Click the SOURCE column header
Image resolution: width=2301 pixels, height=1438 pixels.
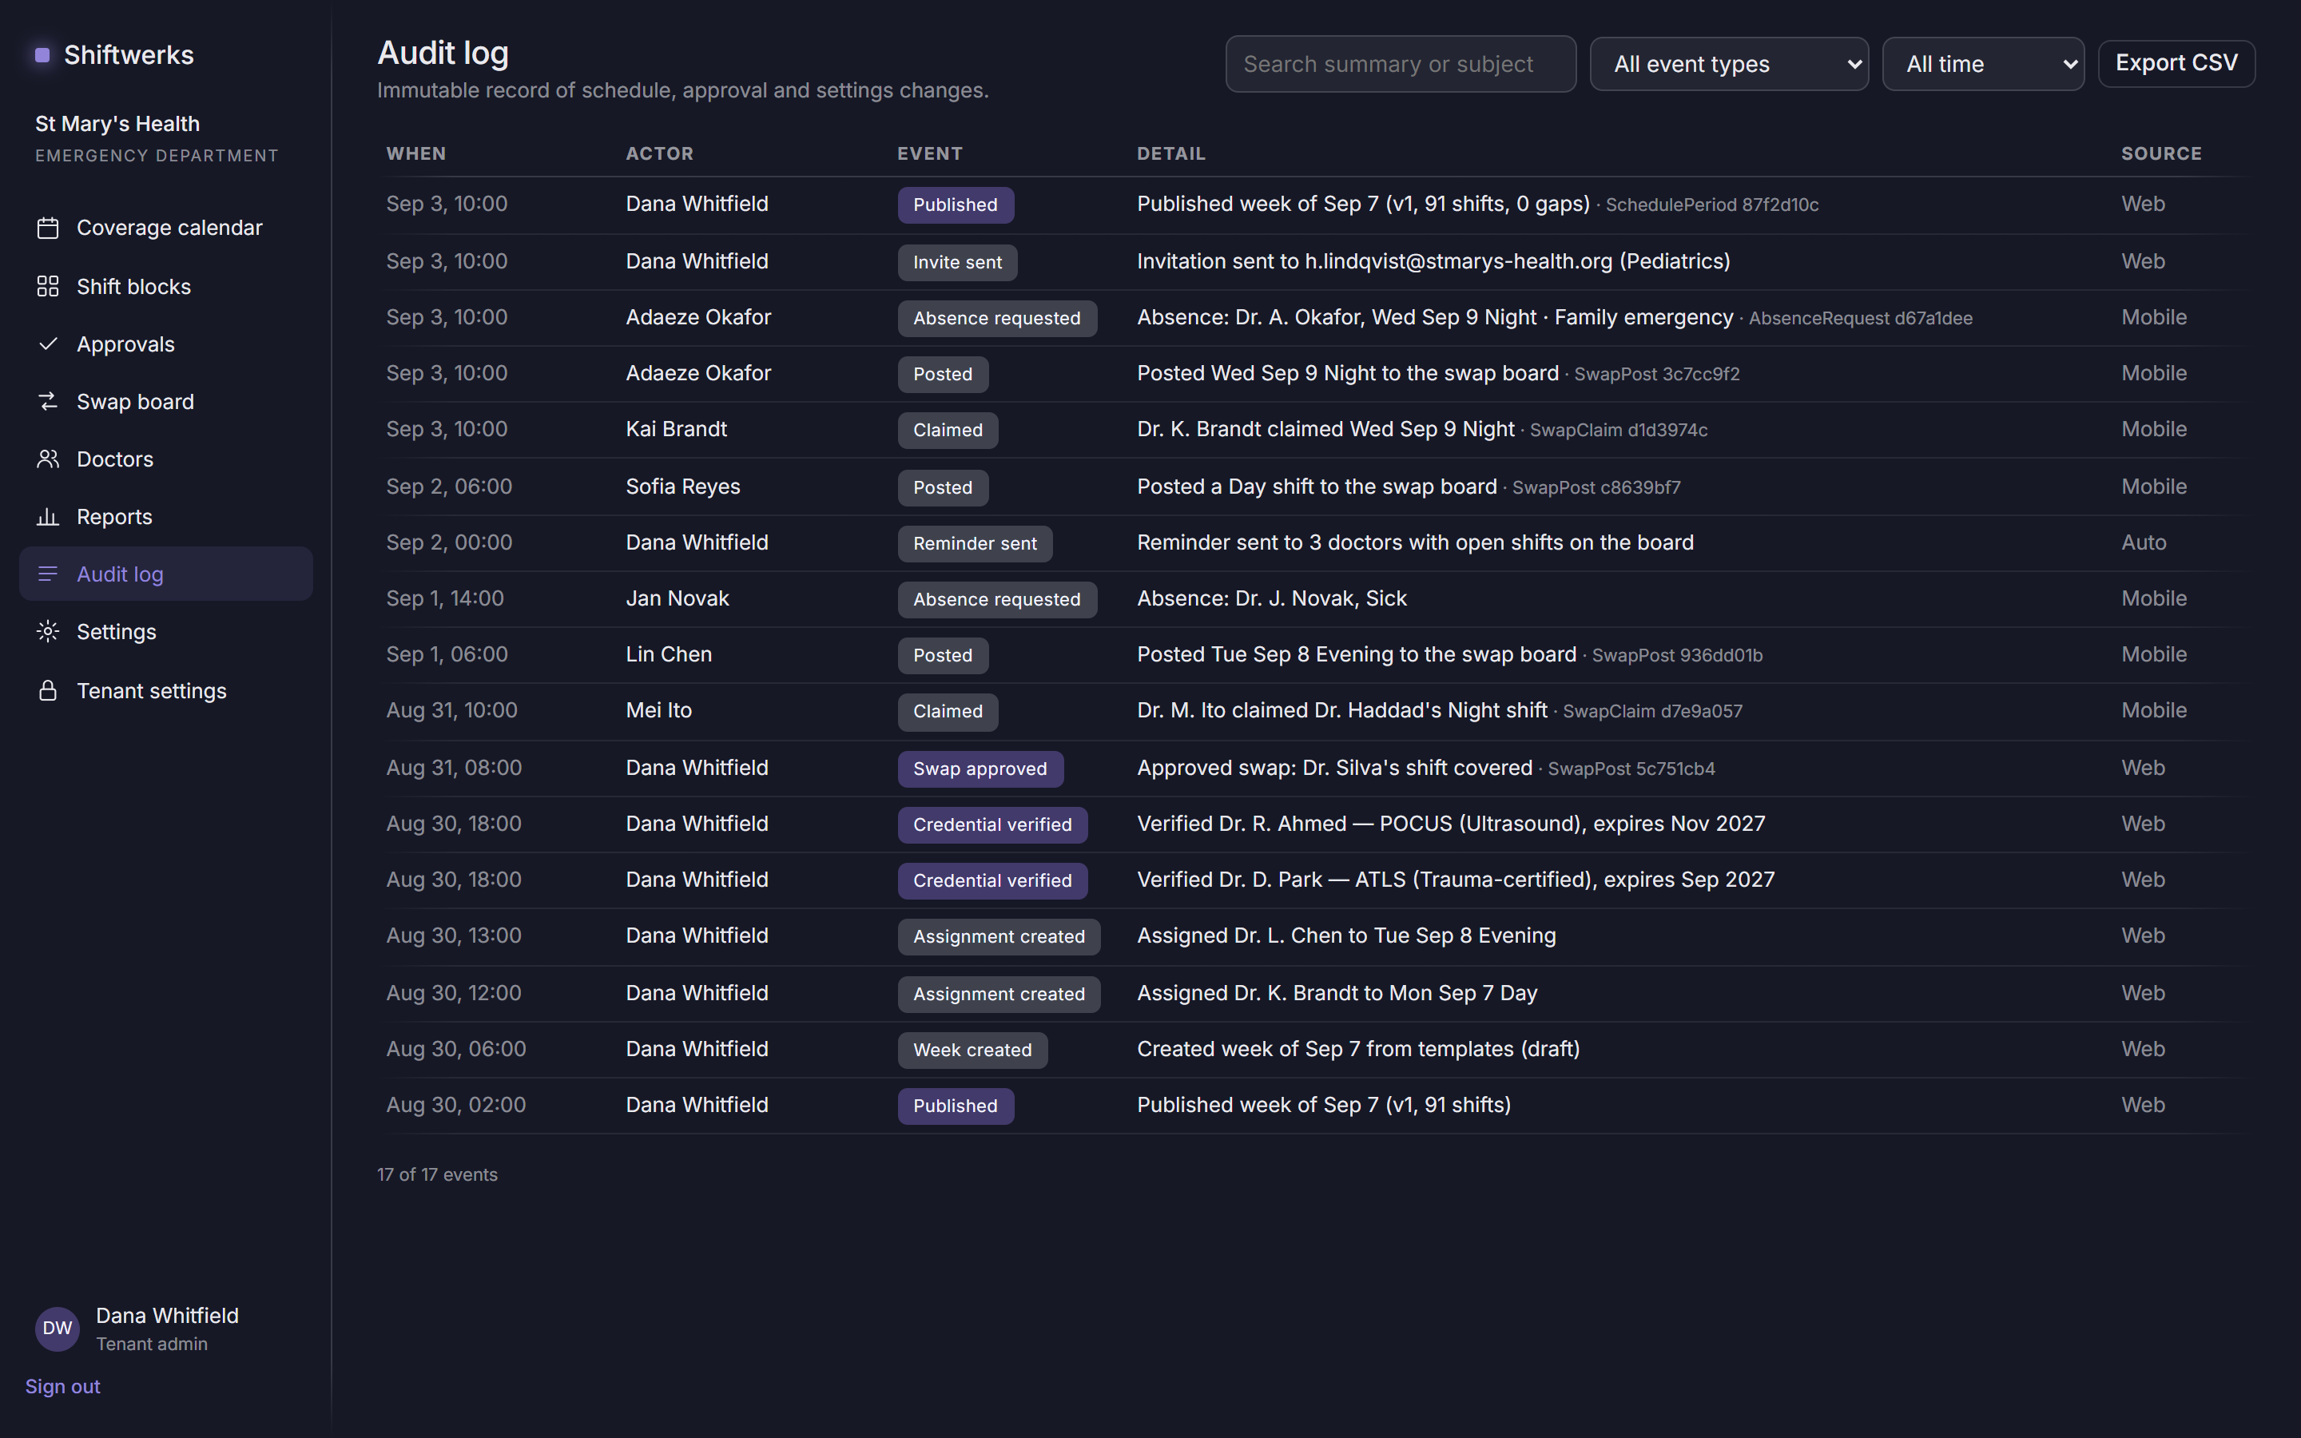click(2160, 153)
